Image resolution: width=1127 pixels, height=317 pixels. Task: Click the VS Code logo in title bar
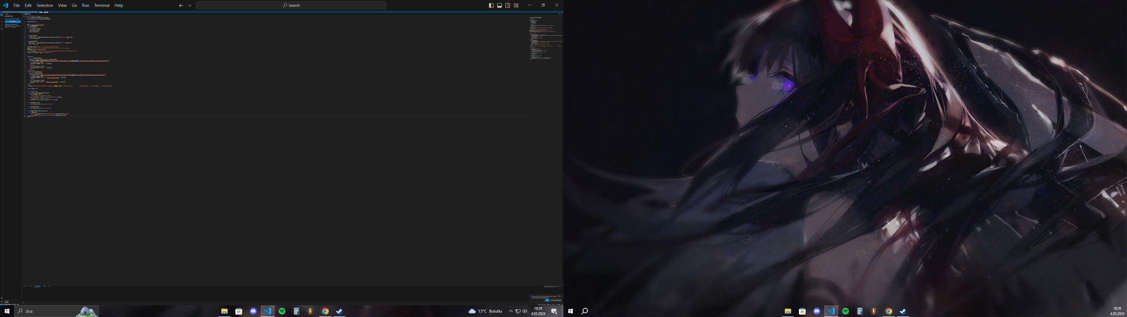[6, 5]
